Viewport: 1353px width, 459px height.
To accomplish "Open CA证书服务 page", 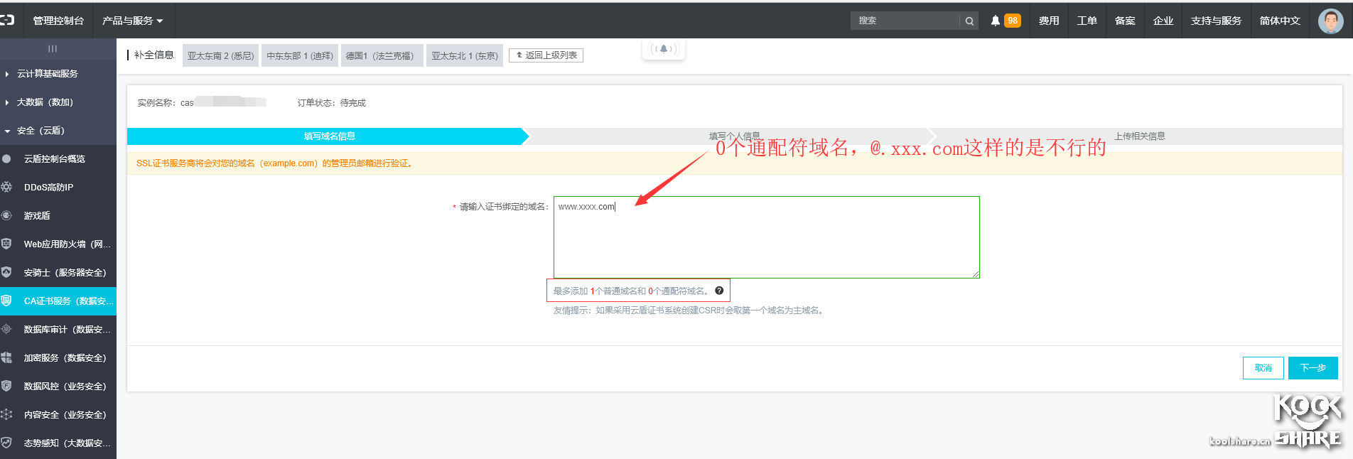I will pos(68,301).
